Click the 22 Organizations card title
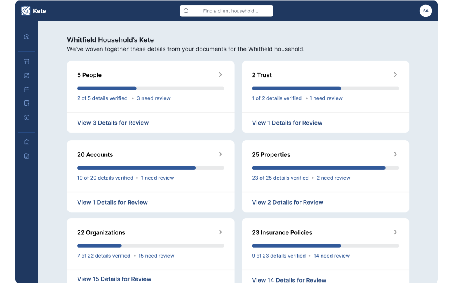This screenshot has width=453, height=283. coord(101,232)
